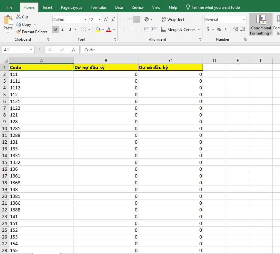
Task: Increase decimal places
Action: [236, 29]
